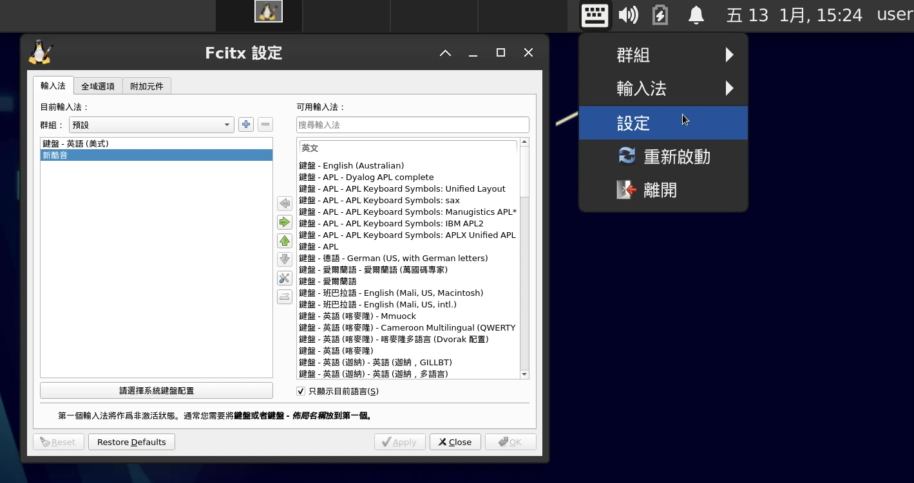The width and height of the screenshot is (914, 483).
Task: Click the green right arrow icon
Action: (x=284, y=223)
